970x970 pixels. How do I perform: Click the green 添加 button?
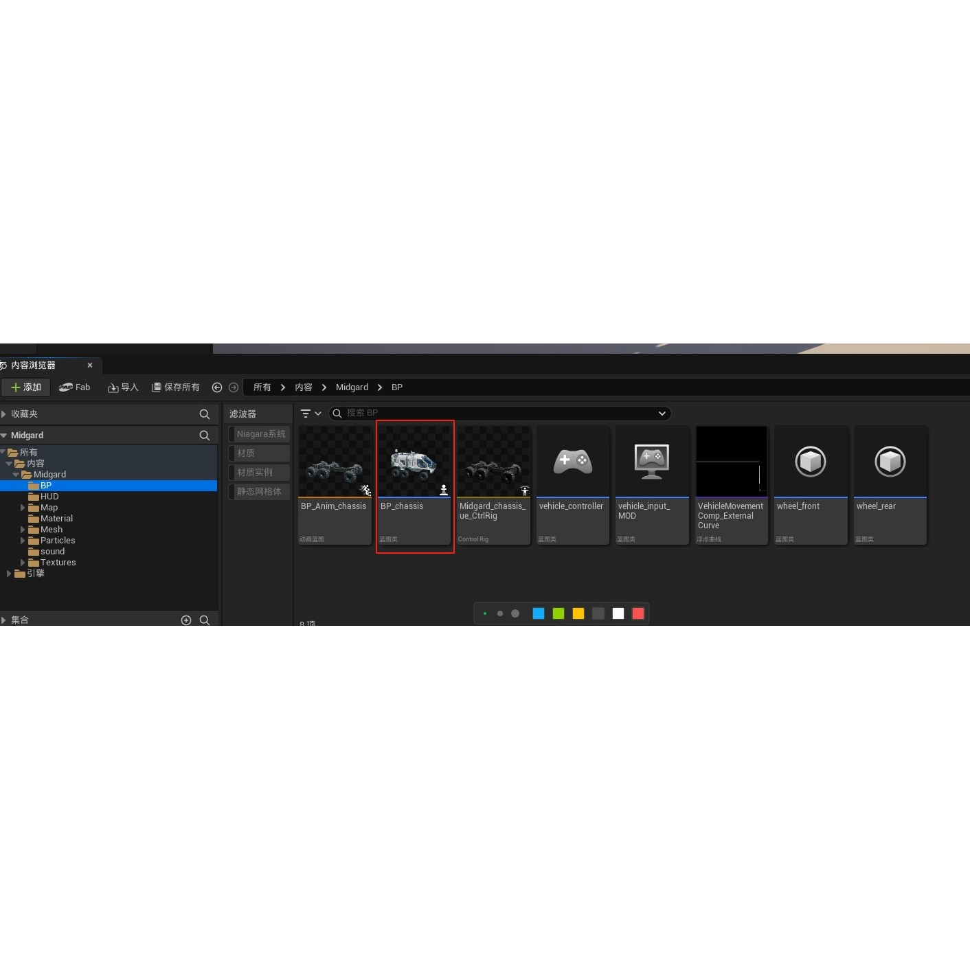(x=25, y=387)
